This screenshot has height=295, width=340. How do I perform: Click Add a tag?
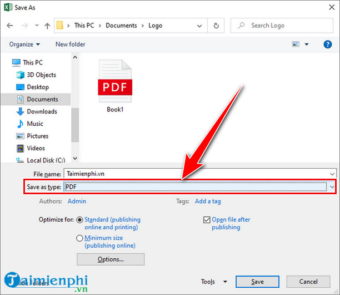(x=208, y=201)
